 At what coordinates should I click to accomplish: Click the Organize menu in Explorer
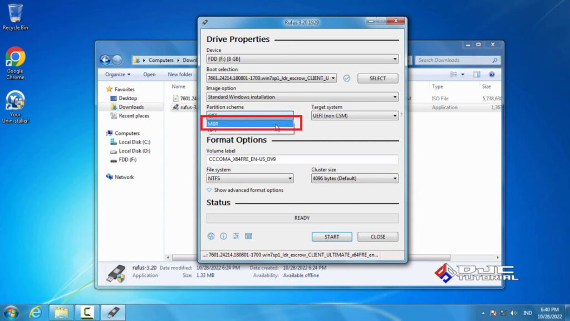(117, 74)
